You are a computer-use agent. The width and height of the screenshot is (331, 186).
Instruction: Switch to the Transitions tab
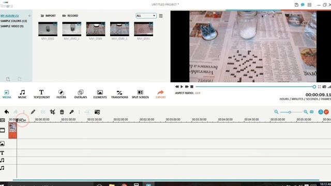pyautogui.click(x=119, y=94)
